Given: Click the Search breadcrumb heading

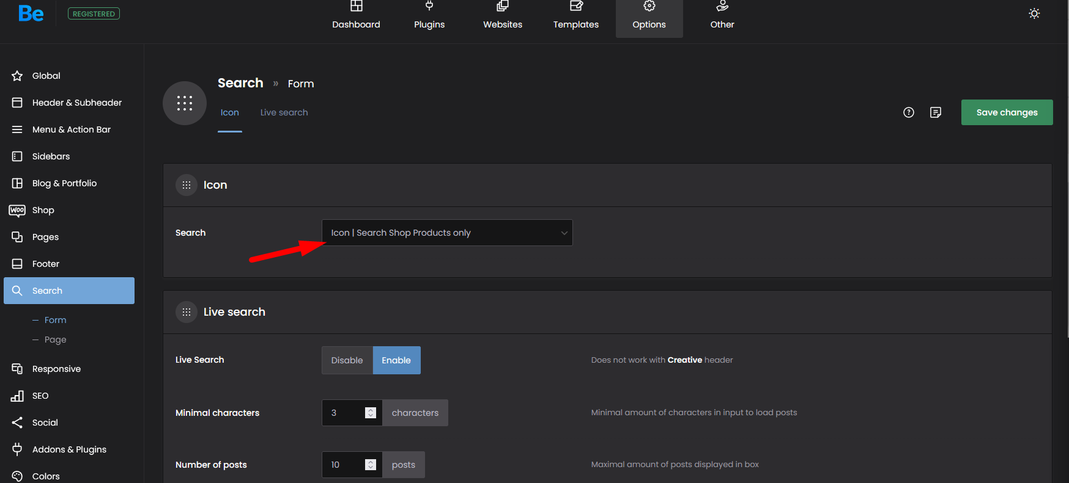Looking at the screenshot, I should (240, 83).
